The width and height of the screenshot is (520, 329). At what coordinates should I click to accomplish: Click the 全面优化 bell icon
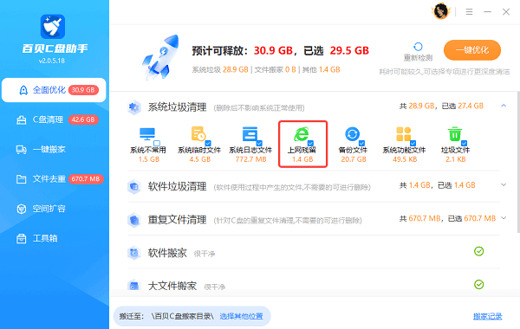[23, 90]
